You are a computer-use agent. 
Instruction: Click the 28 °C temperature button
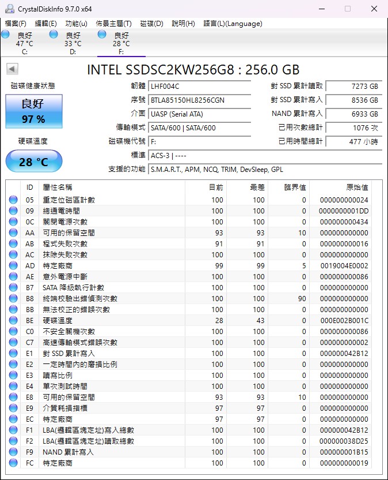34,161
